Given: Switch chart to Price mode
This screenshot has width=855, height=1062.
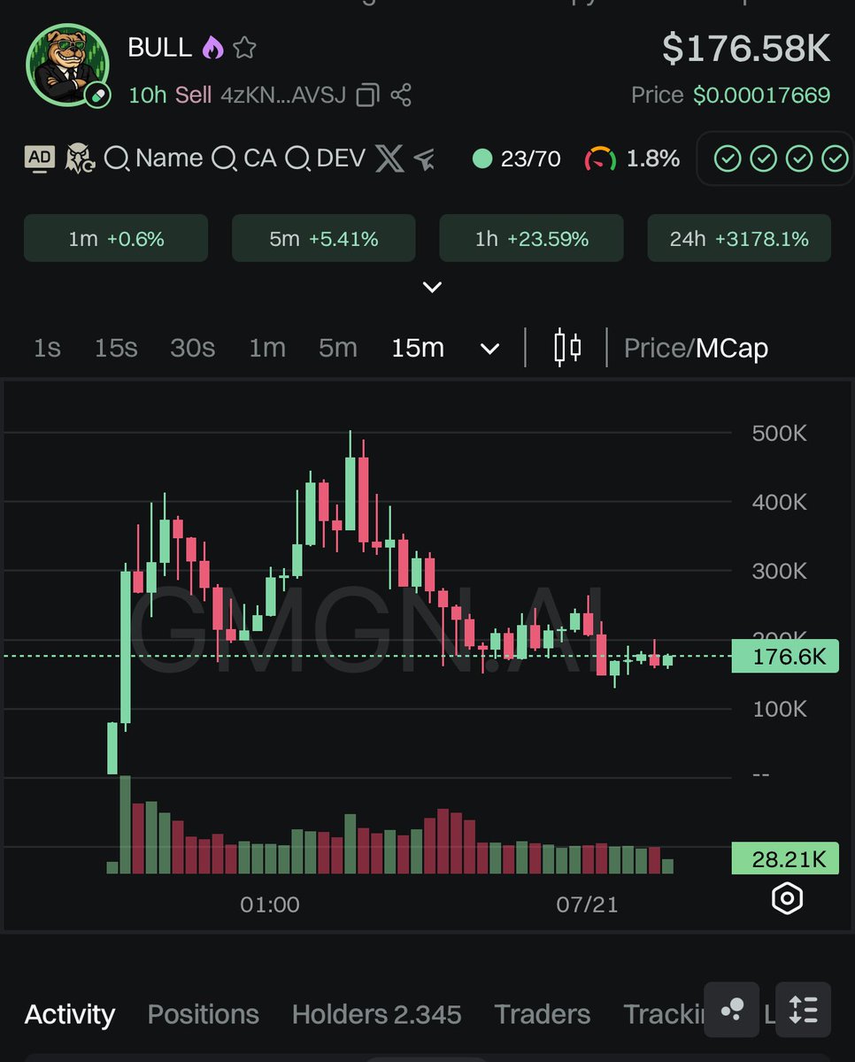Looking at the screenshot, I should [654, 348].
